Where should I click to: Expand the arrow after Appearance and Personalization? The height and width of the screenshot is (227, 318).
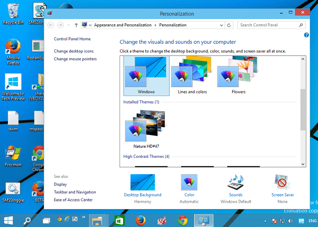(155, 25)
